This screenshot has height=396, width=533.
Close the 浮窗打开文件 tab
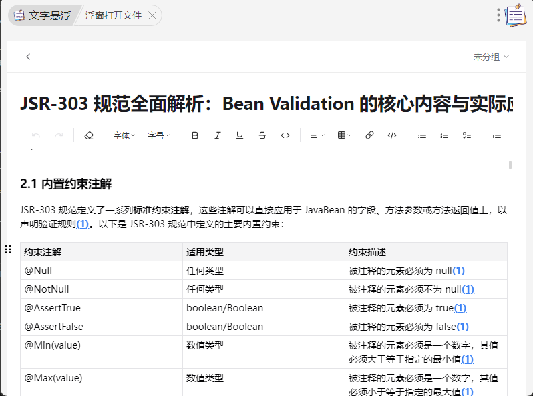(x=153, y=15)
